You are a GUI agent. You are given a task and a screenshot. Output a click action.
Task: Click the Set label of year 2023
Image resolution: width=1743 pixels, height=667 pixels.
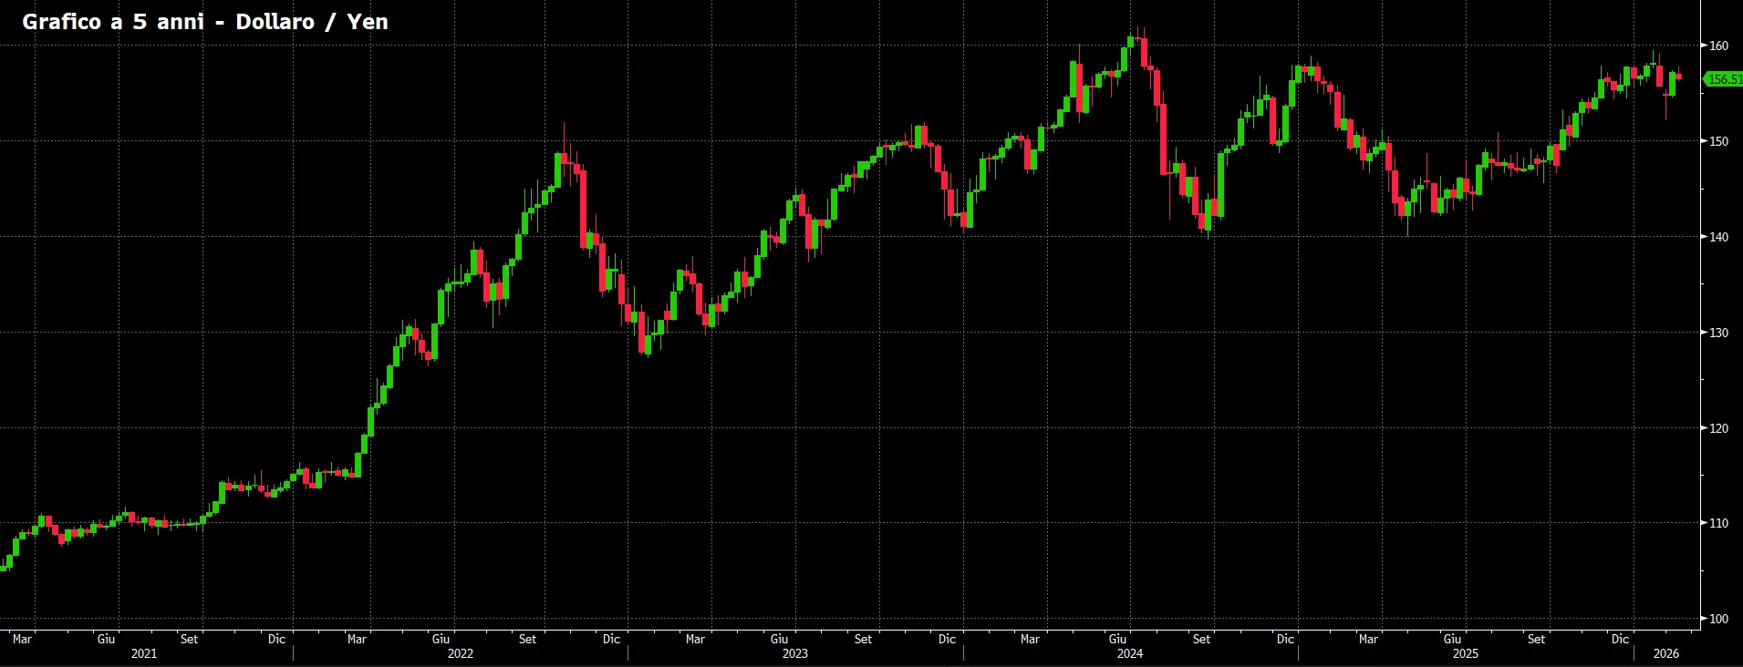coord(863,639)
